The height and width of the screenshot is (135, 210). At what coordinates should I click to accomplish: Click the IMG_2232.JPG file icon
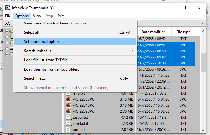pyautogui.click(x=67, y=111)
